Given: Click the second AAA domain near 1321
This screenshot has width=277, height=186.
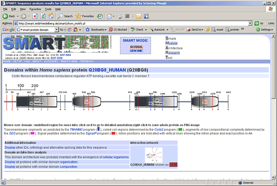Looking at the screenshot, I should (205, 102).
